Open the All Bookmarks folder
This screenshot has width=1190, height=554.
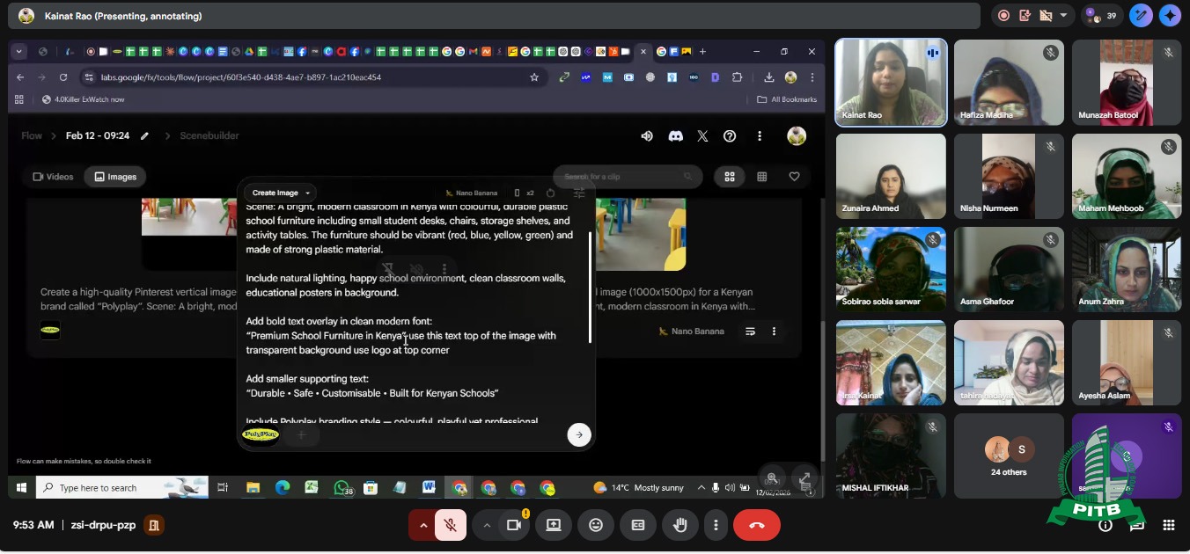point(787,99)
